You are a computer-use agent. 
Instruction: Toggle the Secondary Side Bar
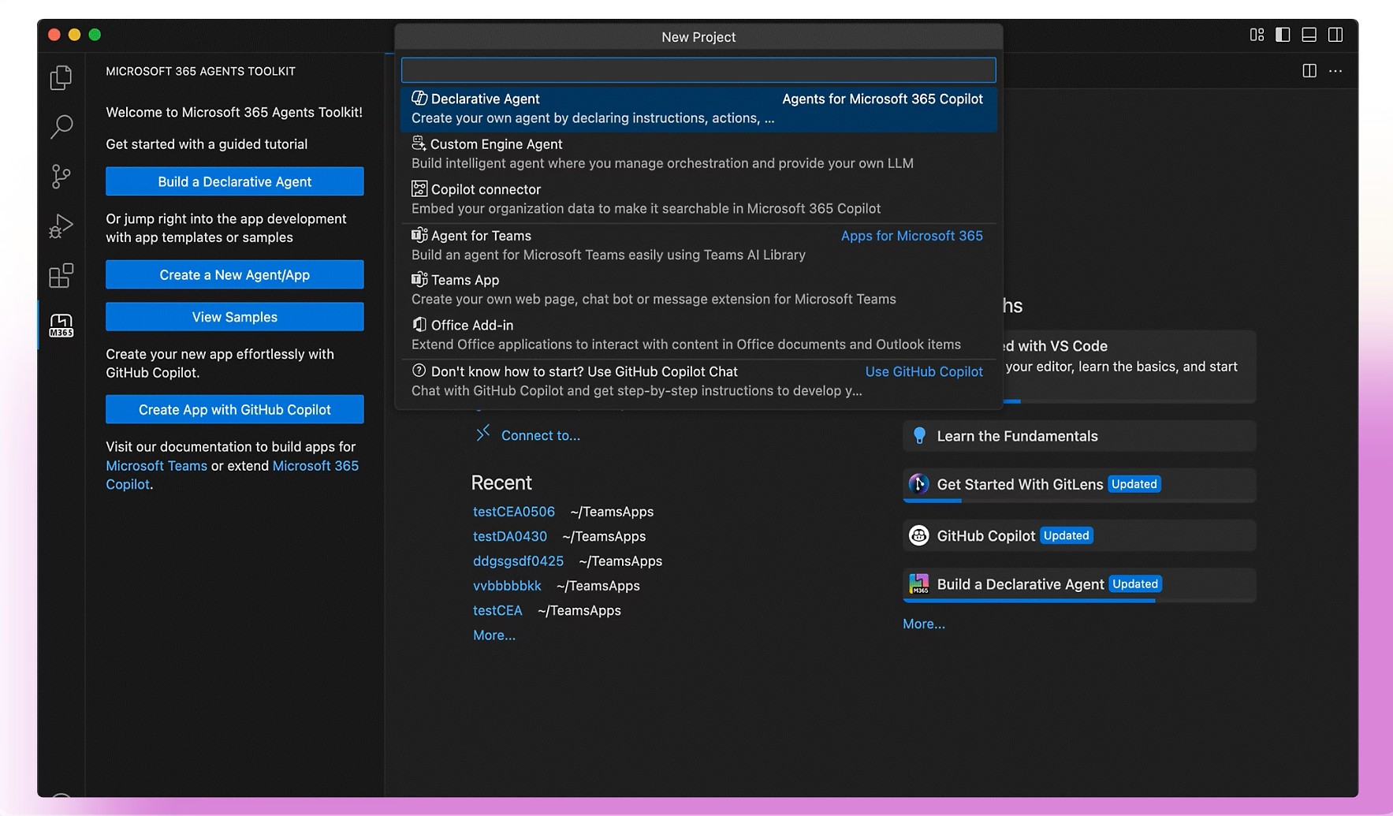(1335, 35)
